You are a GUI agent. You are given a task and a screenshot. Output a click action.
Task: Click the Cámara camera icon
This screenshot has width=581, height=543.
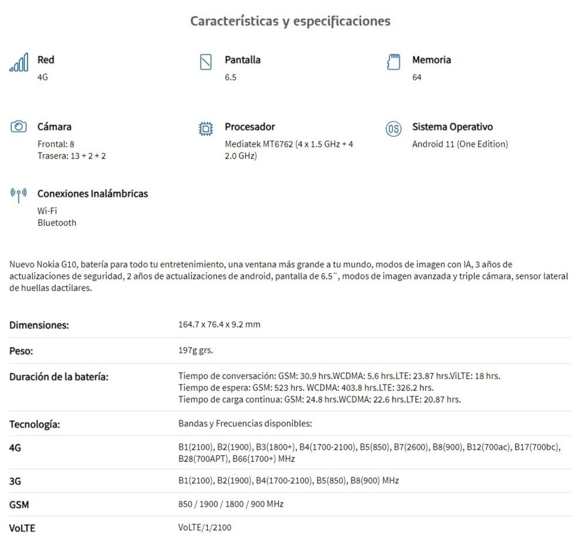pyautogui.click(x=19, y=127)
